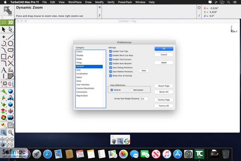Open the WorkPlane menu

pyautogui.click(x=75, y=2)
